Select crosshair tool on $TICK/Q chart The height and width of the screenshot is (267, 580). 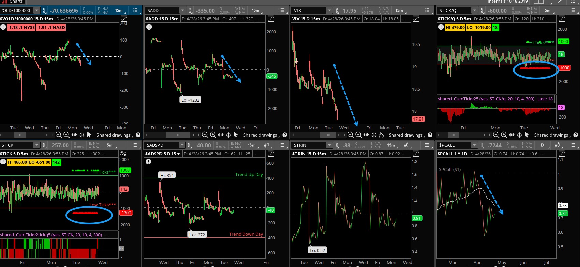click(519, 135)
